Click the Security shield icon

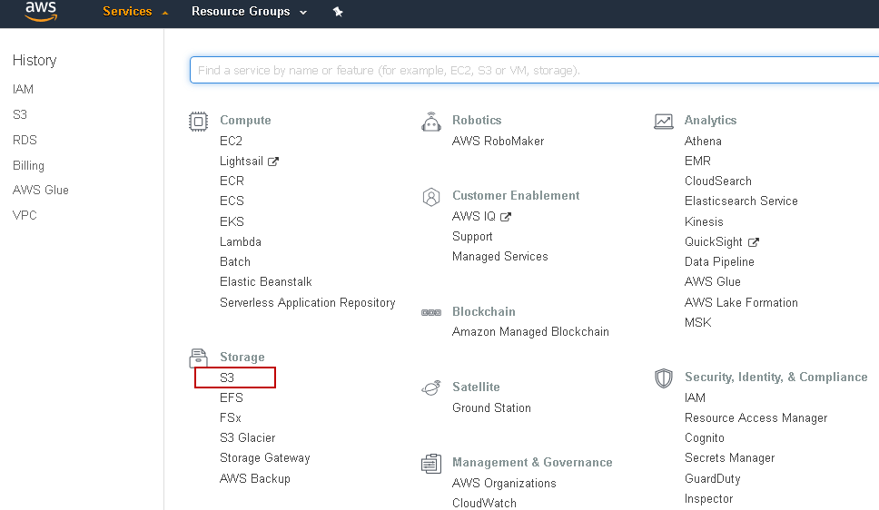point(664,378)
